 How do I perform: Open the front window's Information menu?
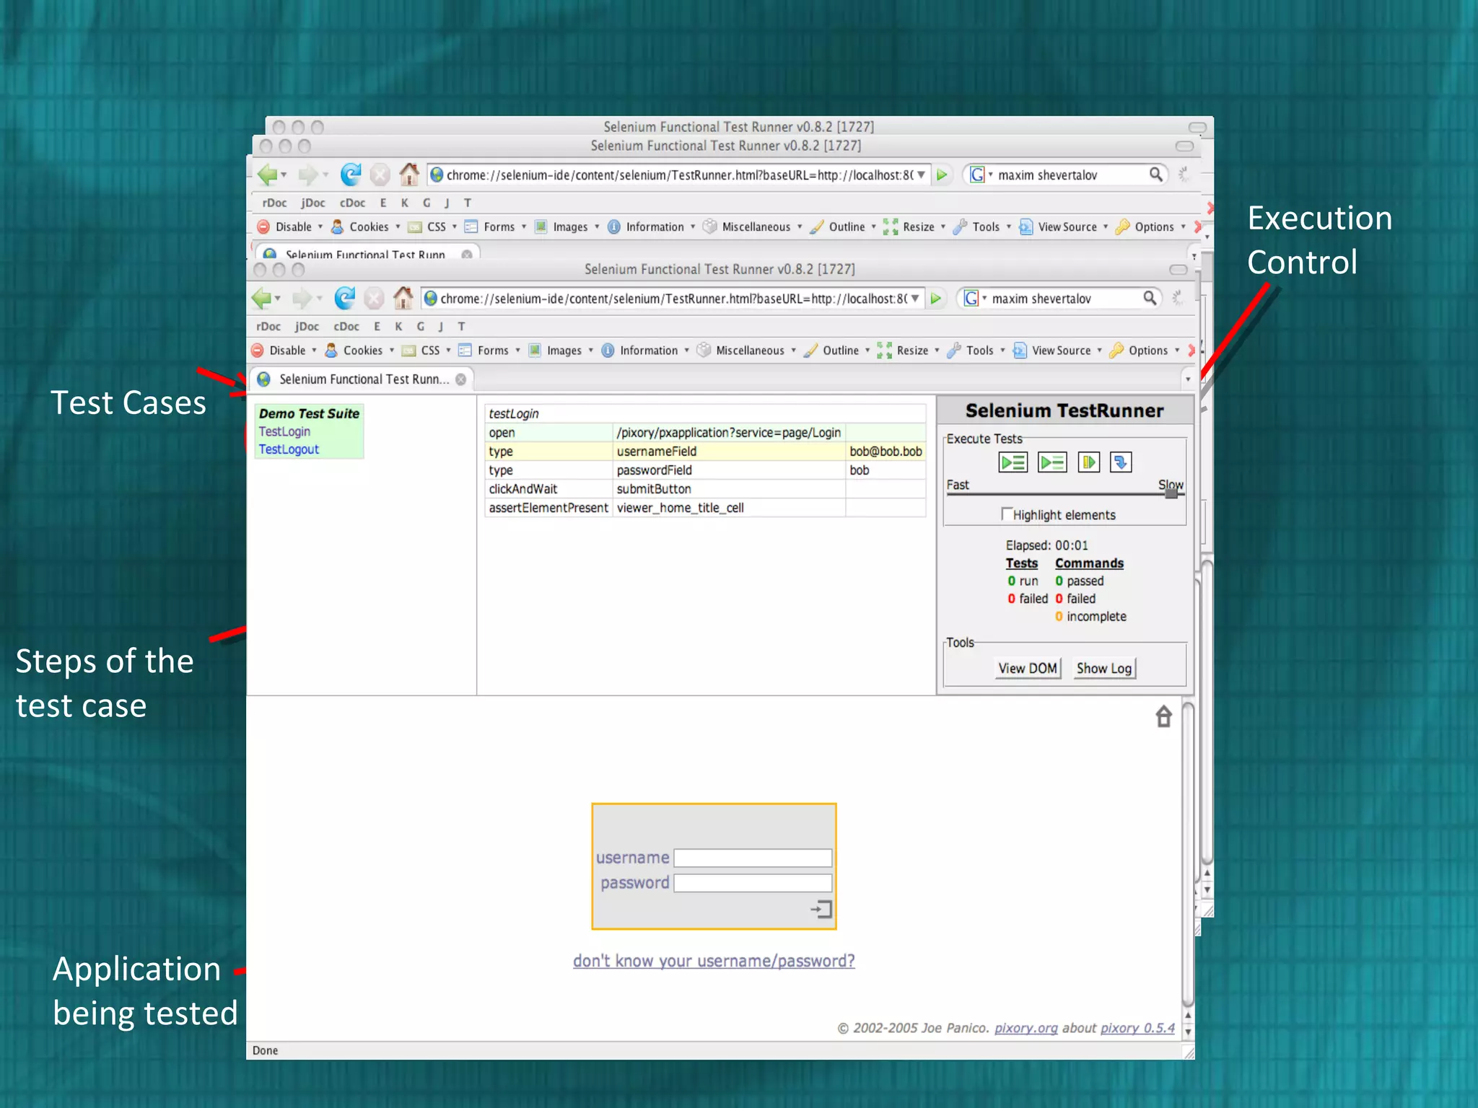pos(645,351)
